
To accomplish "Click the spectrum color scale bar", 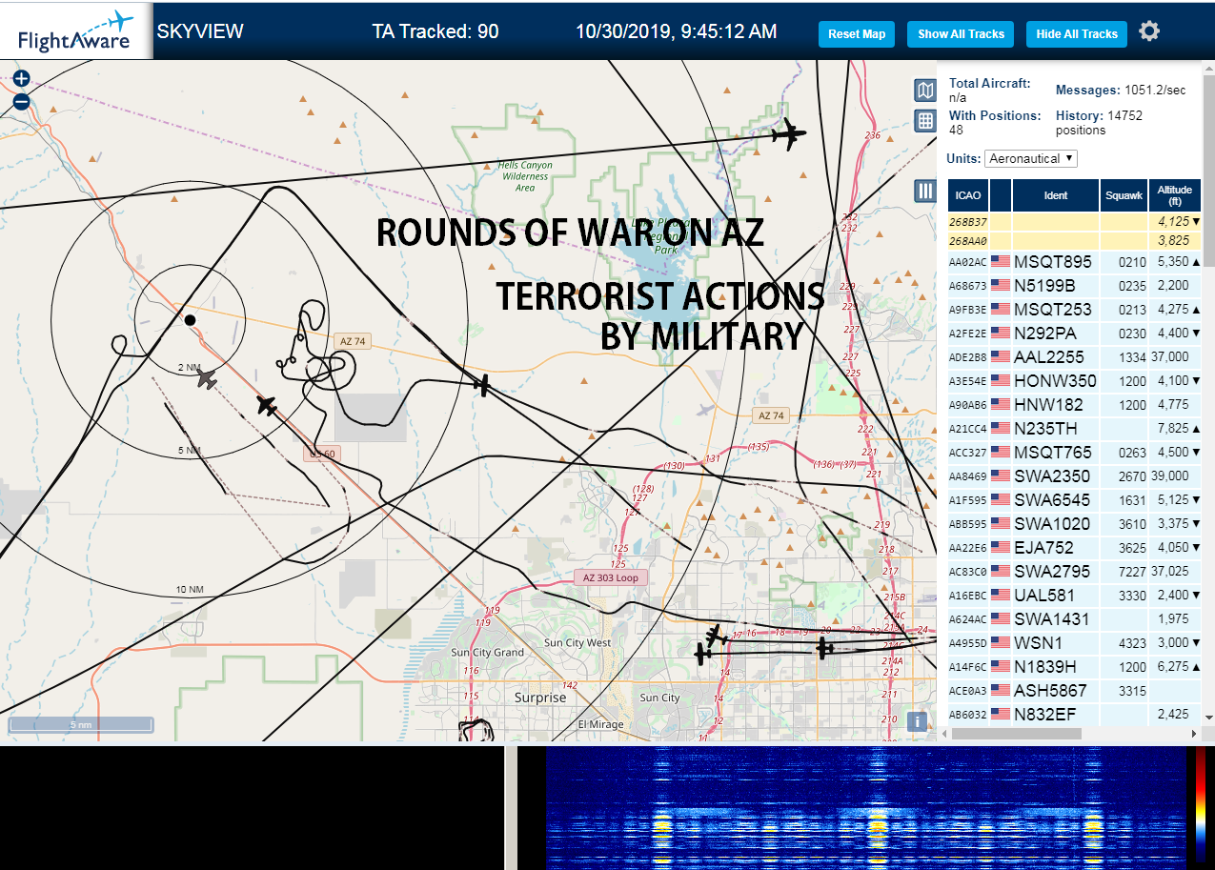I will [x=1201, y=805].
